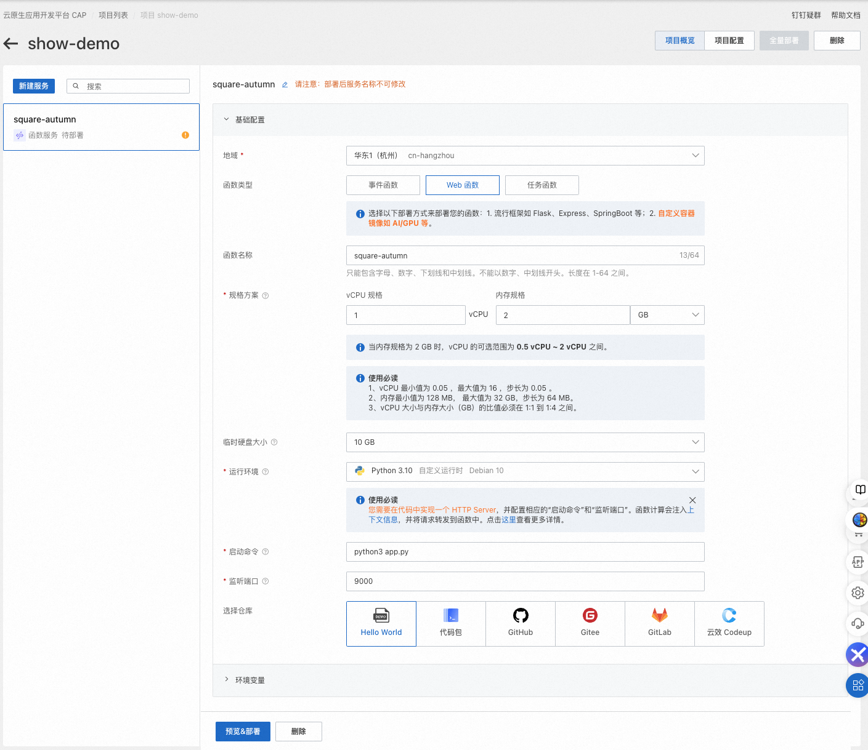Click the function service icon on the square-autumn card
This screenshot has height=750, width=868.
pyautogui.click(x=20, y=135)
